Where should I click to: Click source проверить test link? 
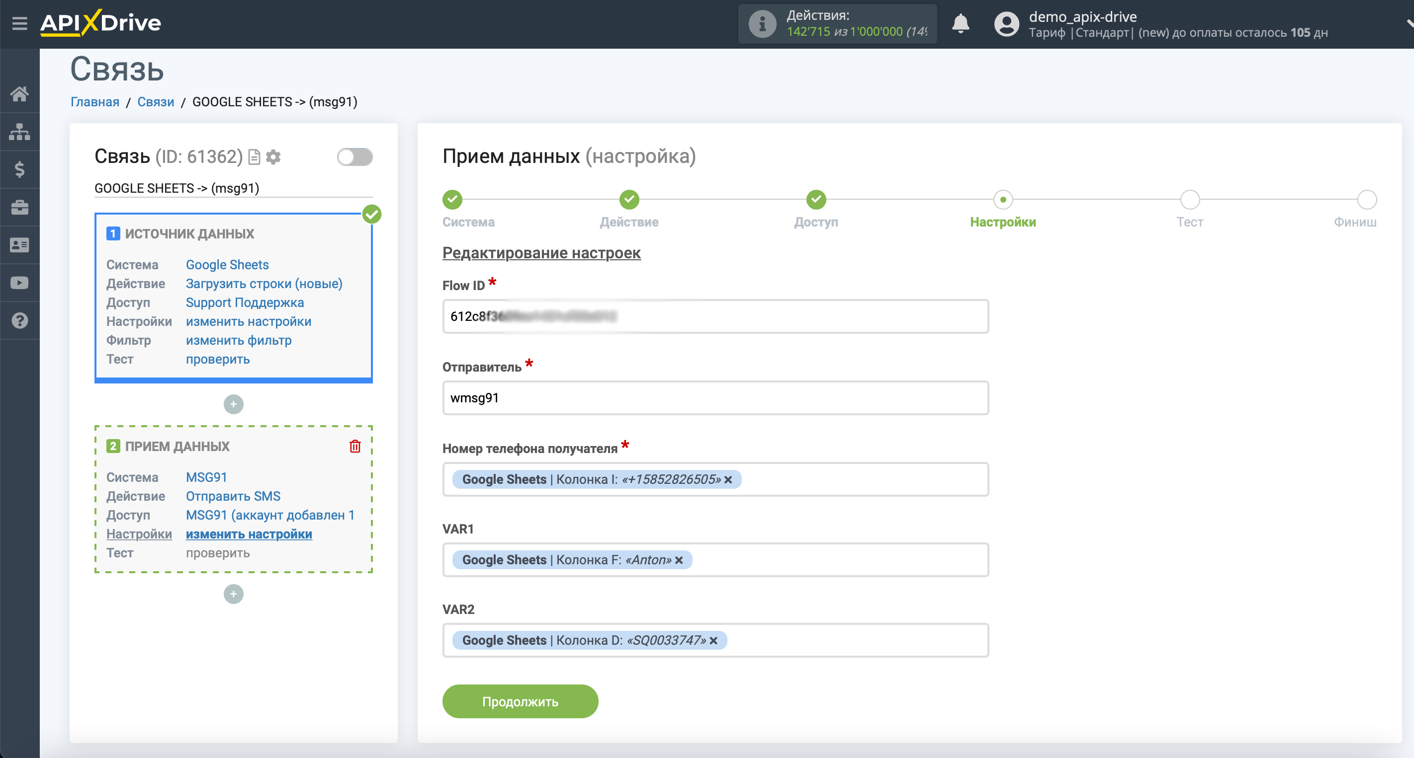[218, 359]
